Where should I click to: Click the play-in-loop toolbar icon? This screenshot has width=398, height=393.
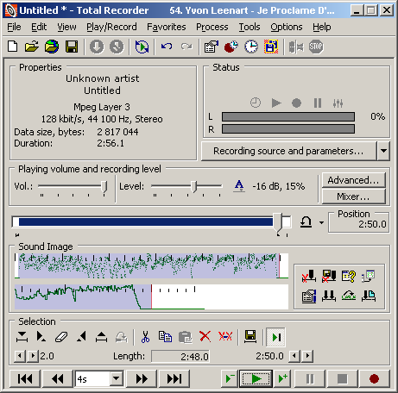(142, 47)
